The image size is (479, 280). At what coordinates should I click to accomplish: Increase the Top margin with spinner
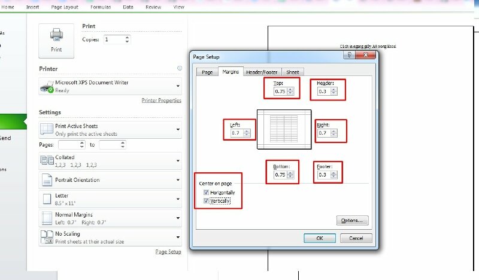click(x=290, y=90)
